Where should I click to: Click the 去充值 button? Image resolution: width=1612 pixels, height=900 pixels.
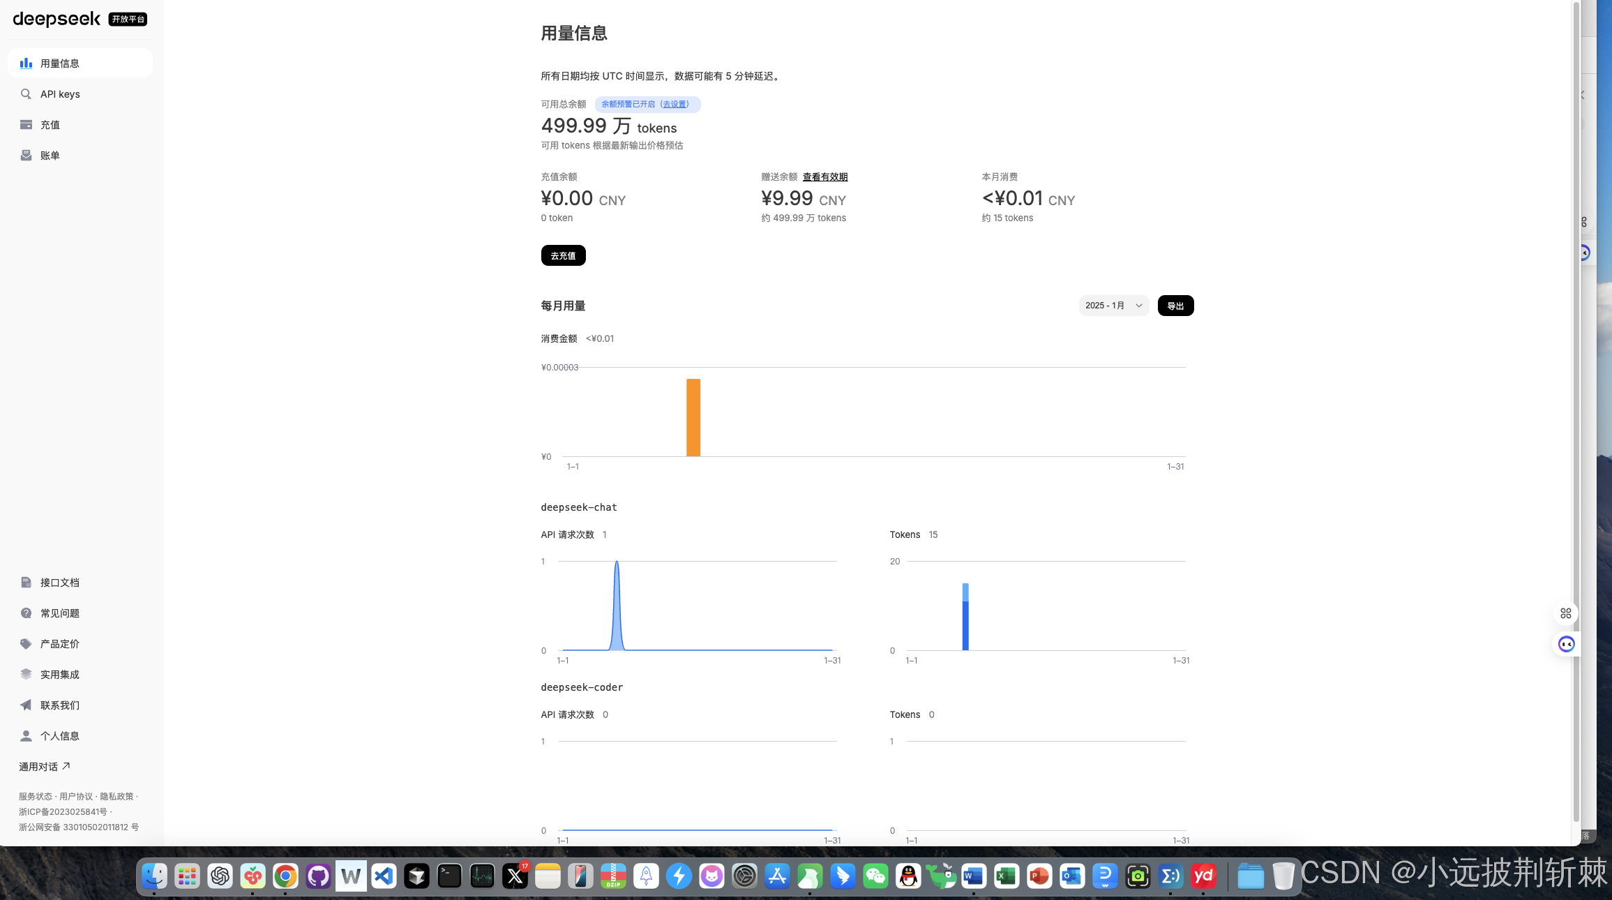pyautogui.click(x=563, y=255)
